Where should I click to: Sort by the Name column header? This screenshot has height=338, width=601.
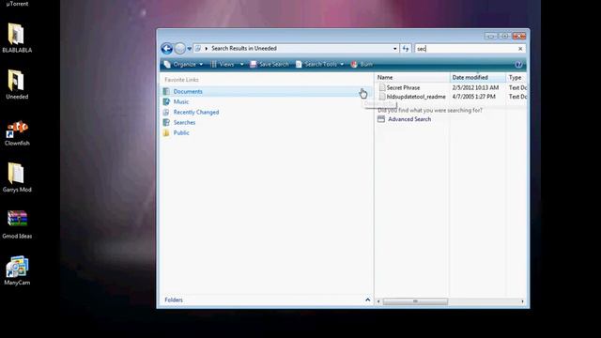[412, 77]
